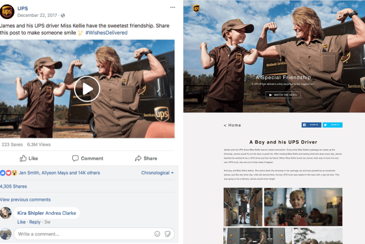Open Kira Shipler's profile name
This screenshot has width=365, height=244.
31,213
